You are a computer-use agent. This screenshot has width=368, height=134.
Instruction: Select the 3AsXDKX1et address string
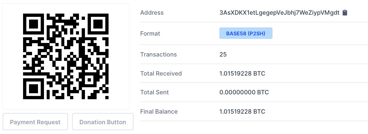279,13
